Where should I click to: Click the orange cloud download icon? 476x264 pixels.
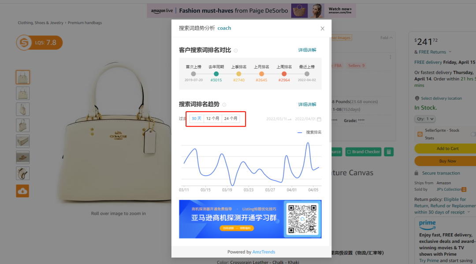[x=22, y=191]
